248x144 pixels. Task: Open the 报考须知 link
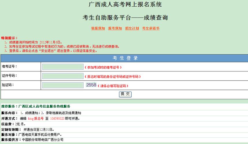115,28
